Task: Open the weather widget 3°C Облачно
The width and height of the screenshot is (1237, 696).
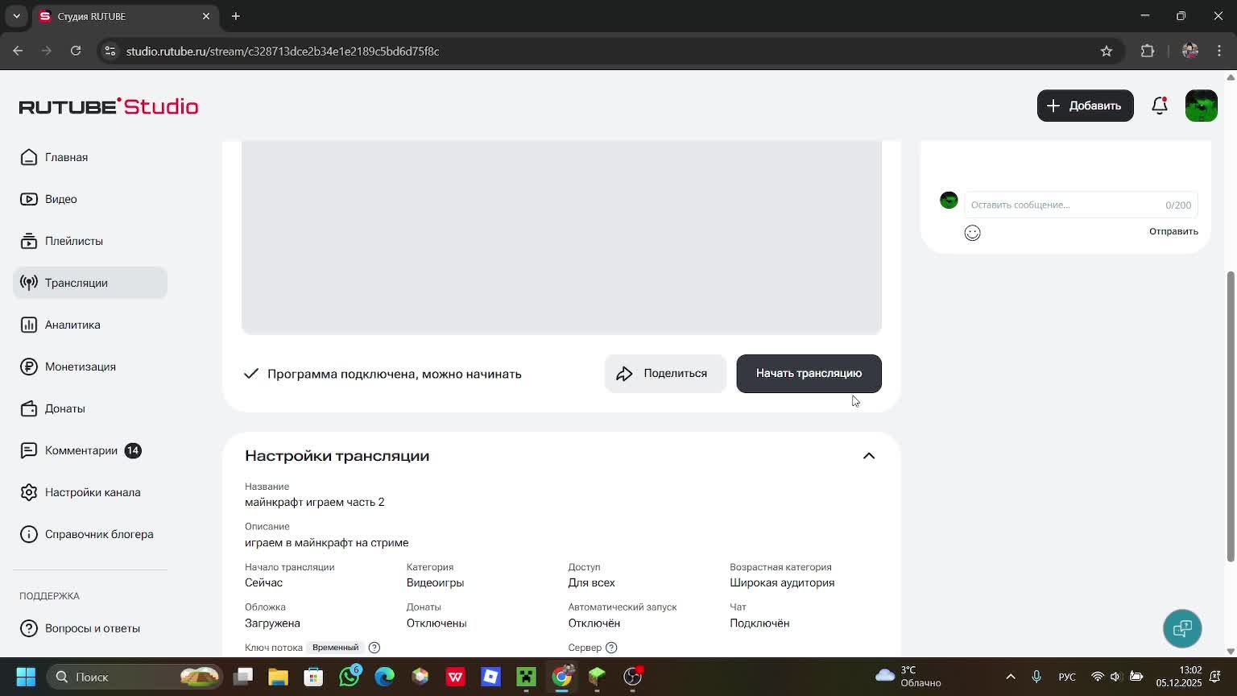Action: (x=908, y=677)
